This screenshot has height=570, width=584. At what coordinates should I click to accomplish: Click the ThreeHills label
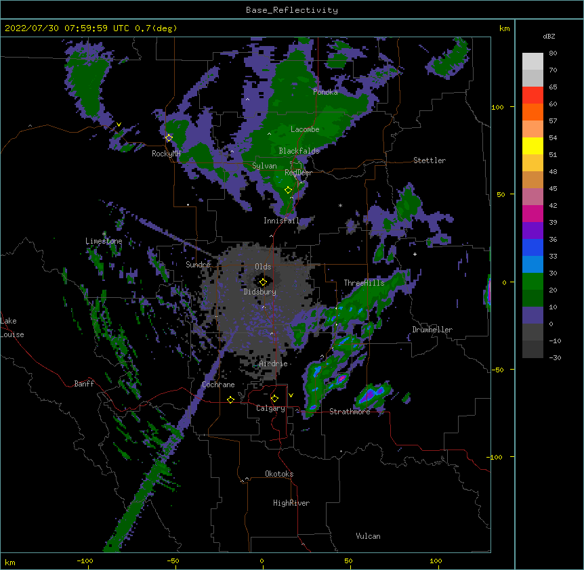(364, 283)
